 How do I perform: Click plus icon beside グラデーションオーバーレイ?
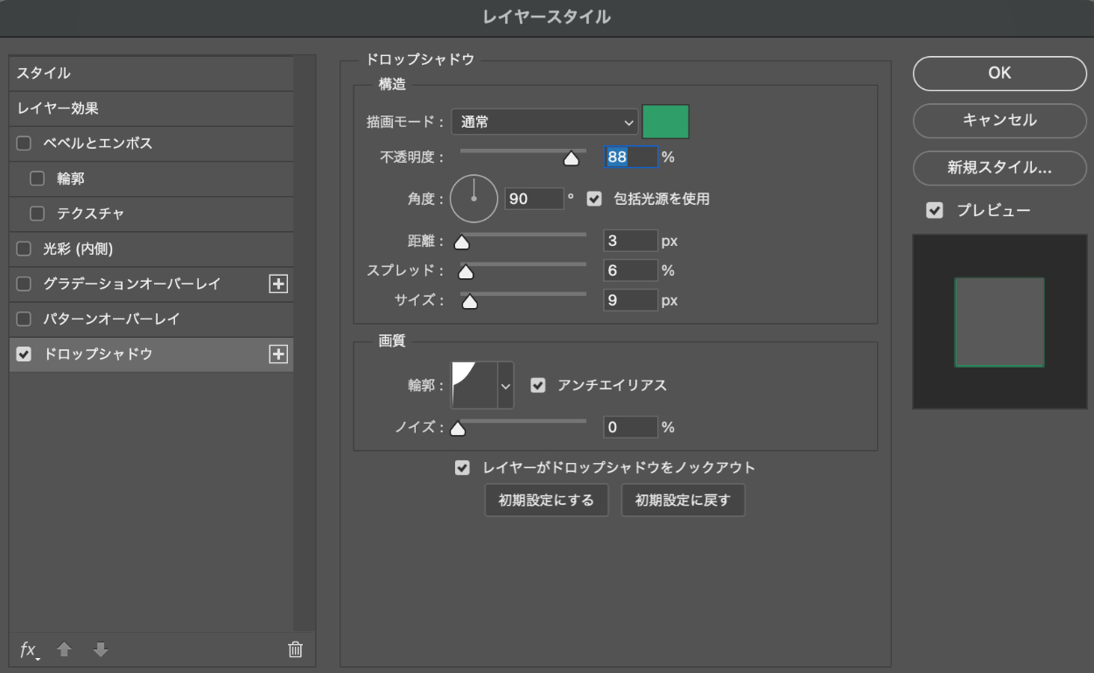278,284
